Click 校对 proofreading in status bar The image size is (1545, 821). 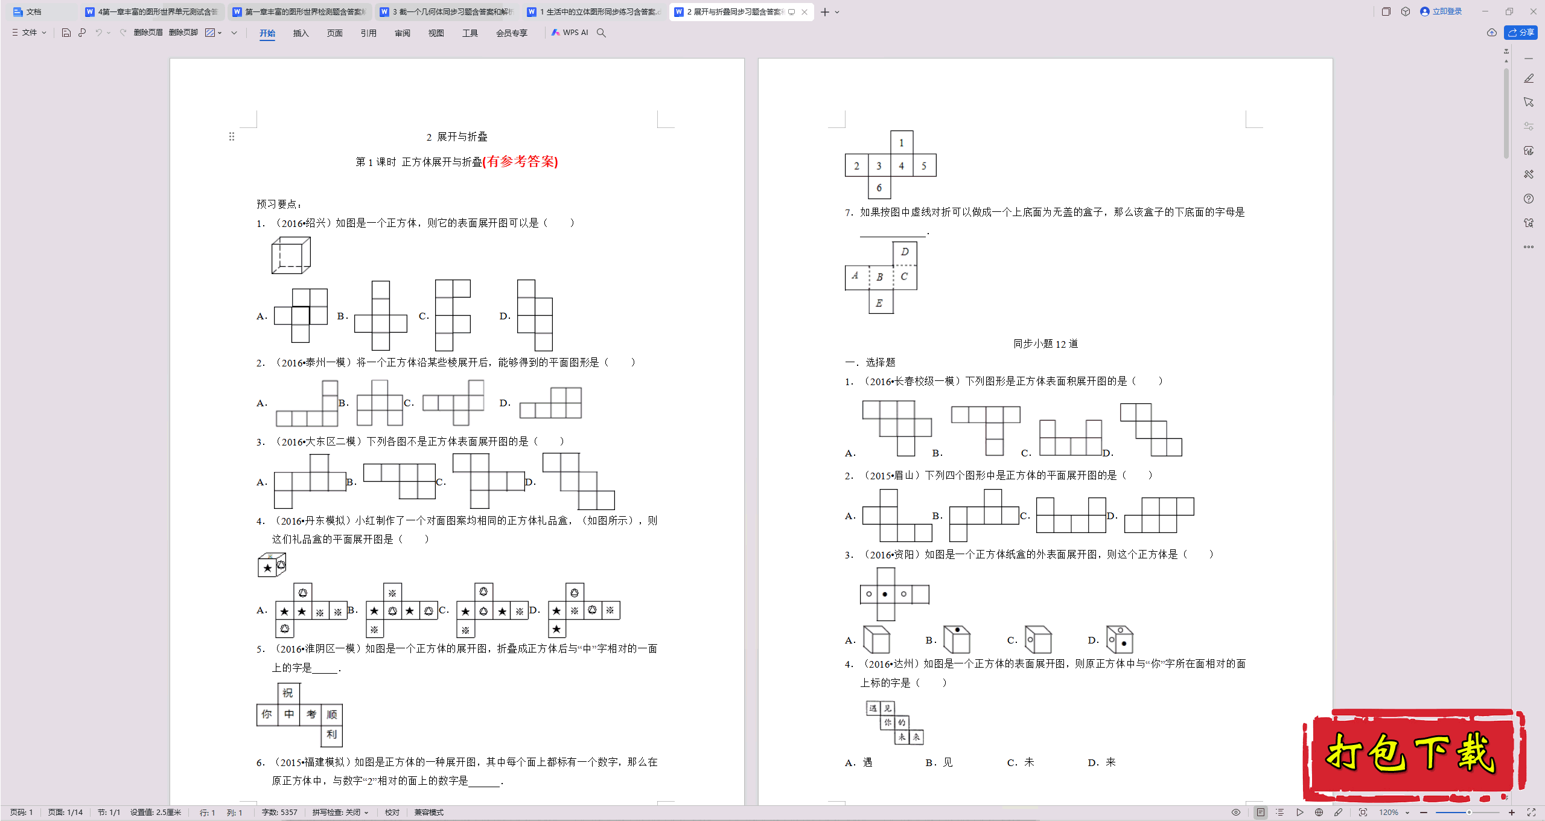click(x=392, y=813)
